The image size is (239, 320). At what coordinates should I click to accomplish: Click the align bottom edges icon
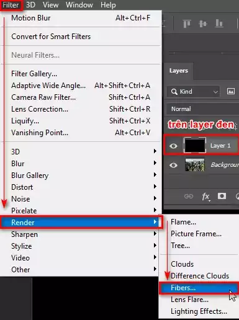pos(219,24)
